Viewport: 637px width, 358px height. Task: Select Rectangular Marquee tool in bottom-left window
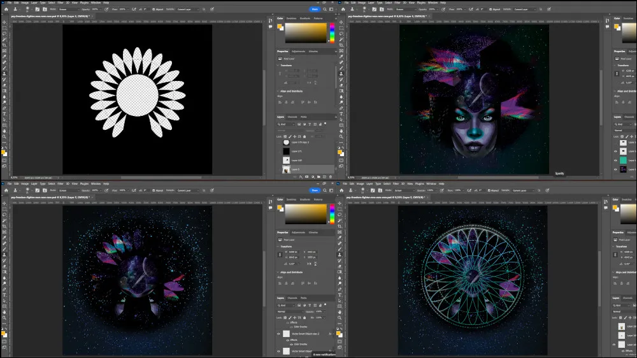click(4, 210)
